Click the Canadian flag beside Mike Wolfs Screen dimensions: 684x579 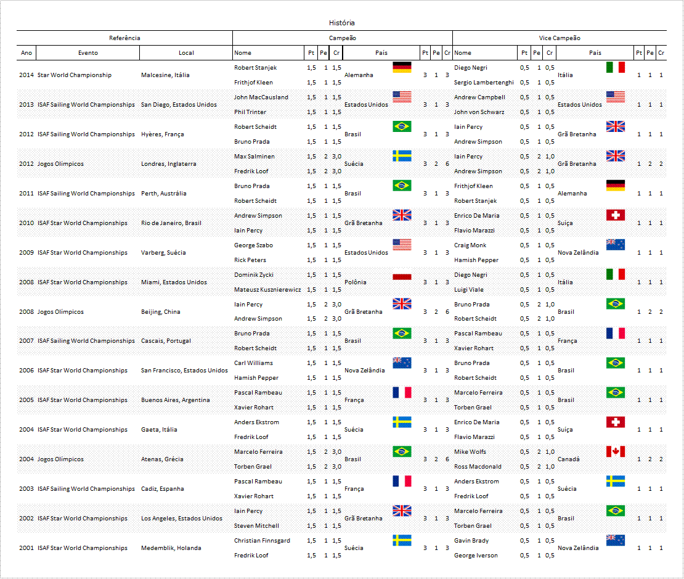616,451
